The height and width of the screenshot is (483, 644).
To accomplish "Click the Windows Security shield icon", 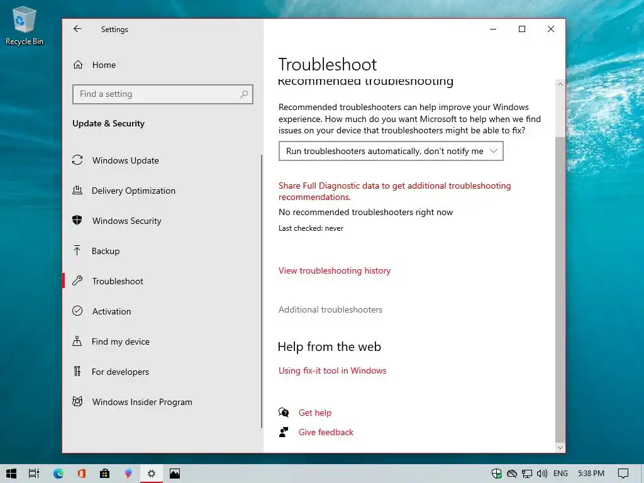I will [77, 220].
